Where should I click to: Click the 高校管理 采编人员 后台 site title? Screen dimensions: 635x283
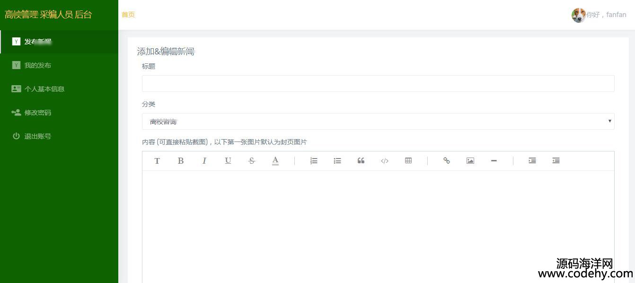(48, 15)
